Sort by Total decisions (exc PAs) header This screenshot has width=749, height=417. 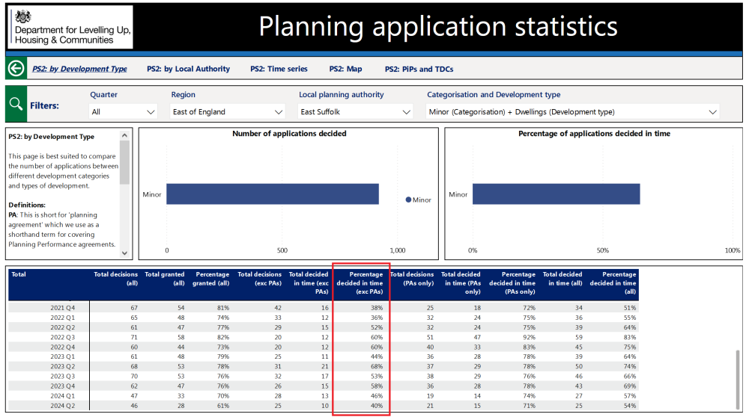tap(259, 278)
